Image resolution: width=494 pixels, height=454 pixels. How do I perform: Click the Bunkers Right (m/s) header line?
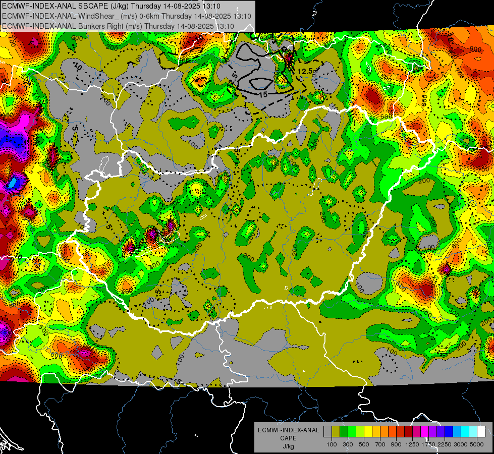(x=118, y=26)
